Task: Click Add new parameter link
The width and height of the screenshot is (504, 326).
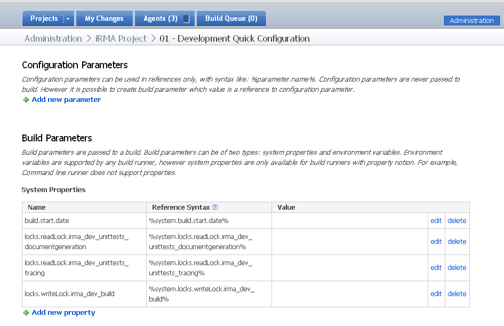Action: (66, 100)
